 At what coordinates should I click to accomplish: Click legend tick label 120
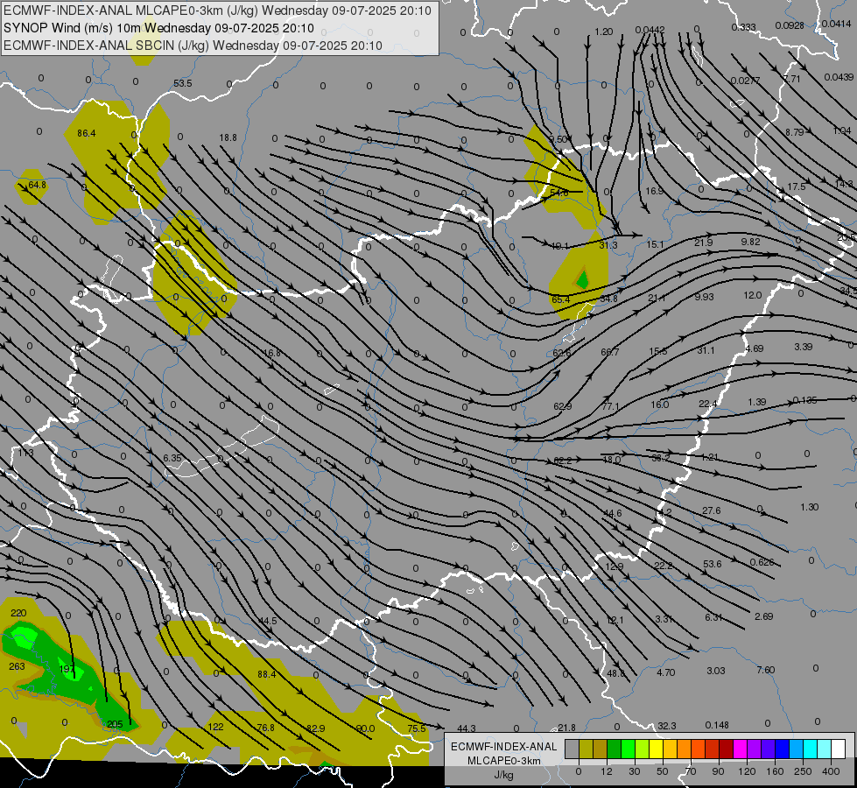pos(747,771)
